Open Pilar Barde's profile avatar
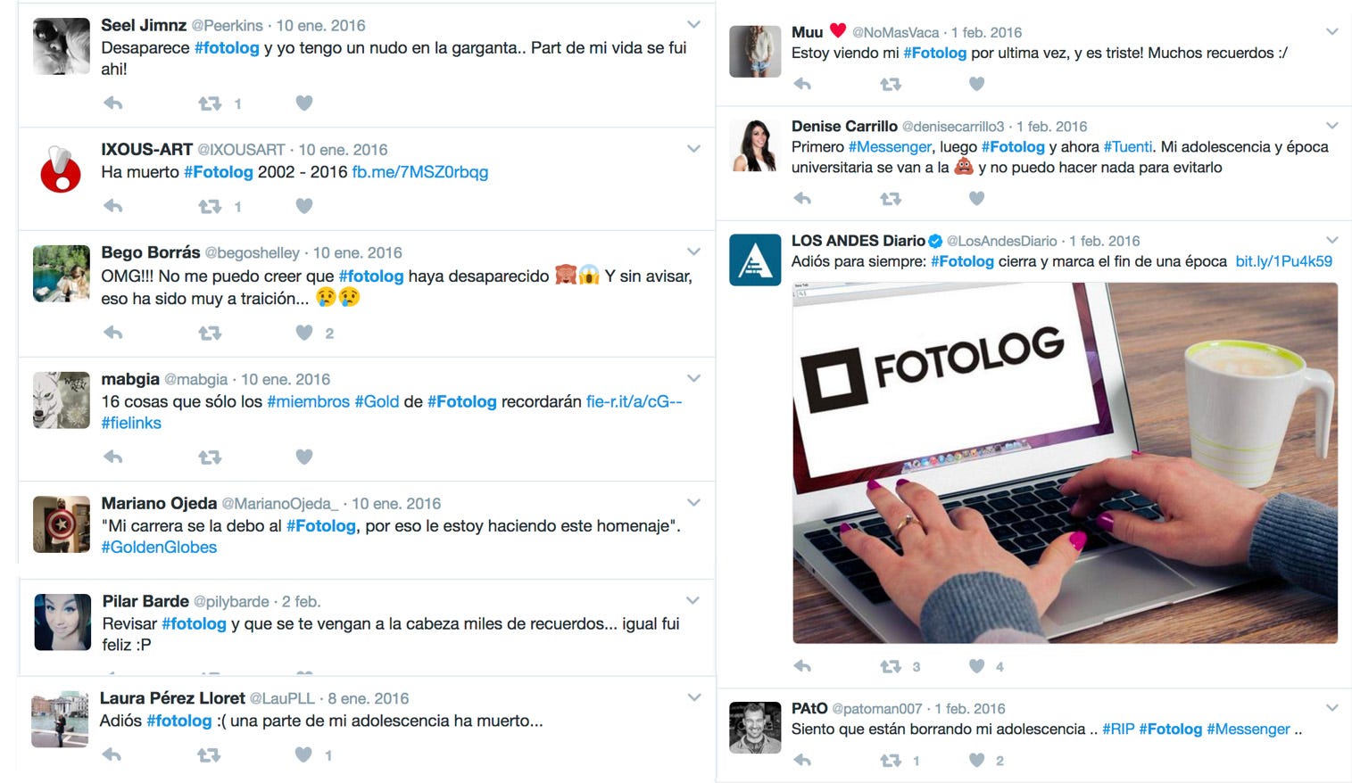The image size is (1352, 783). point(62,622)
